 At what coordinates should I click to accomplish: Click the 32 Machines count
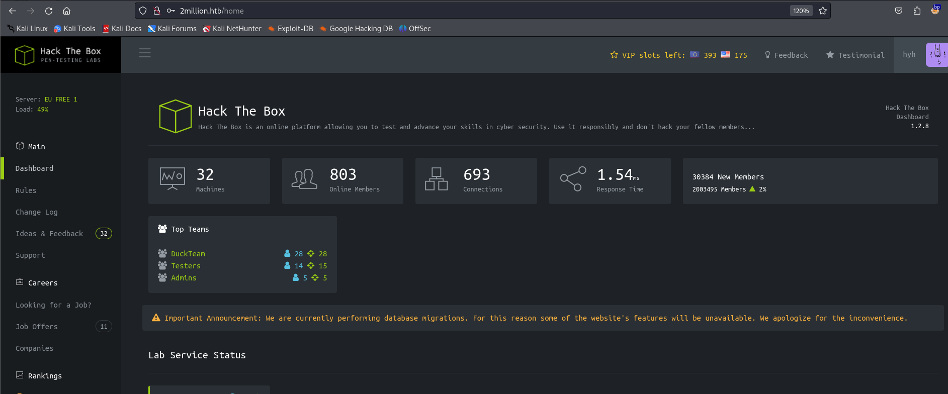coord(205,174)
